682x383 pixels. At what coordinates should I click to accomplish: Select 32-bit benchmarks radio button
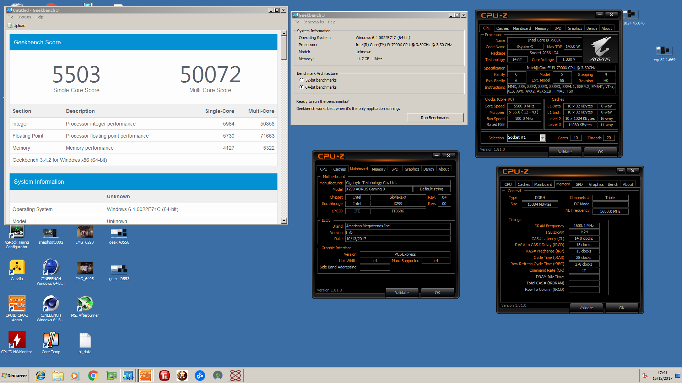pos(302,80)
